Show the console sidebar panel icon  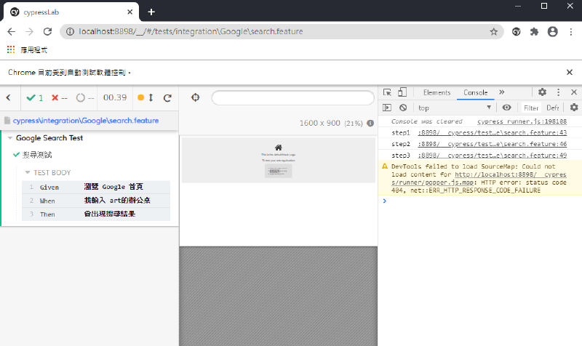[387, 108]
